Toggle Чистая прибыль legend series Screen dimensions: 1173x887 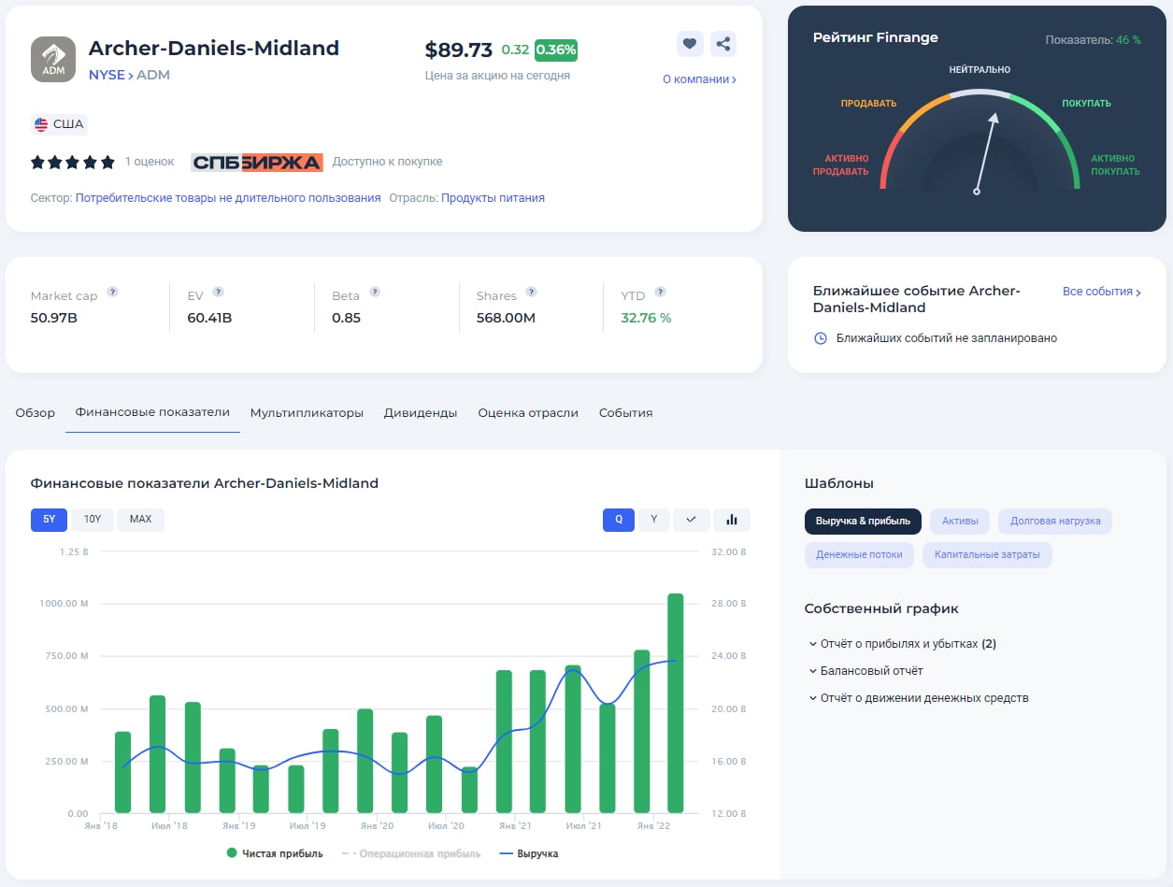275,853
